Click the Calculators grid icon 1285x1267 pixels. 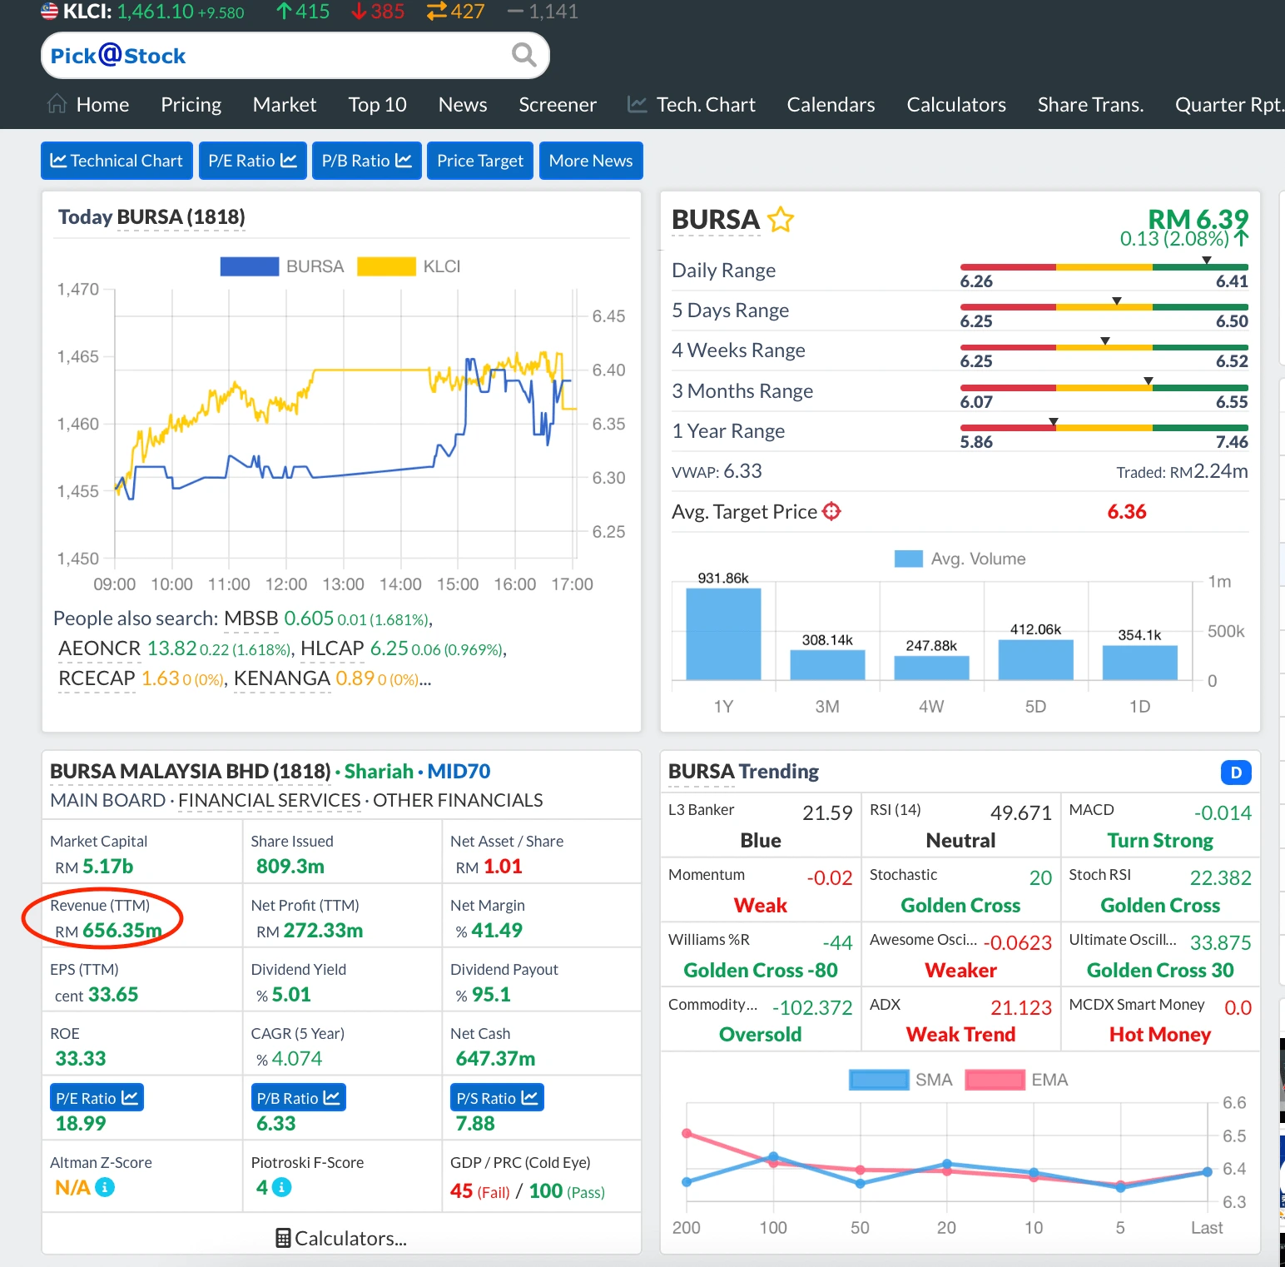click(283, 1238)
